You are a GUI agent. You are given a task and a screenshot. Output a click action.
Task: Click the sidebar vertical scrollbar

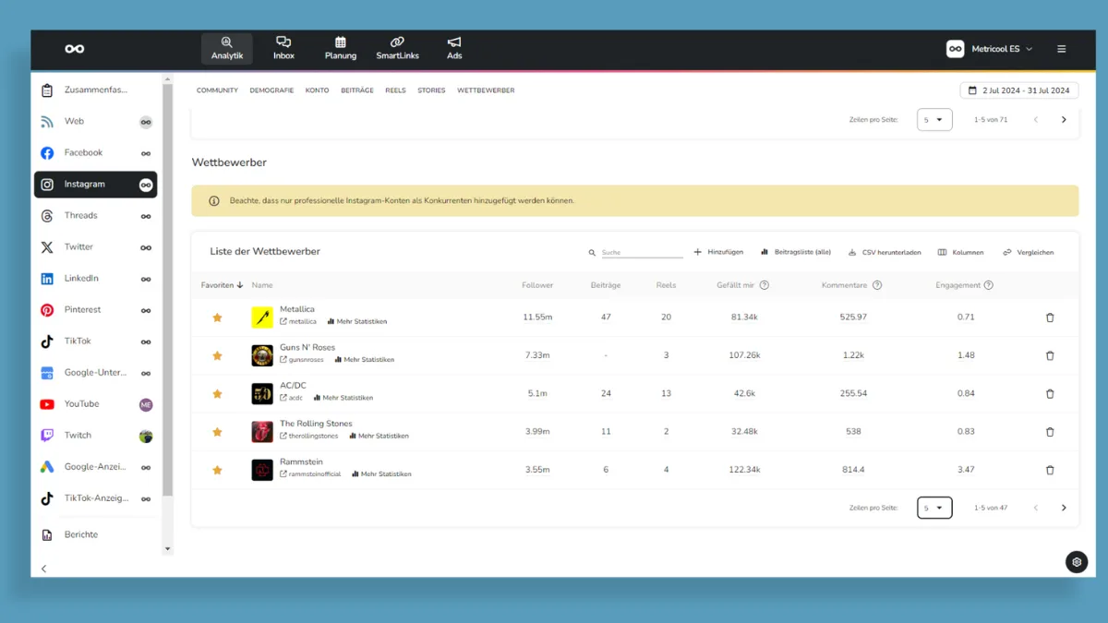(167, 291)
